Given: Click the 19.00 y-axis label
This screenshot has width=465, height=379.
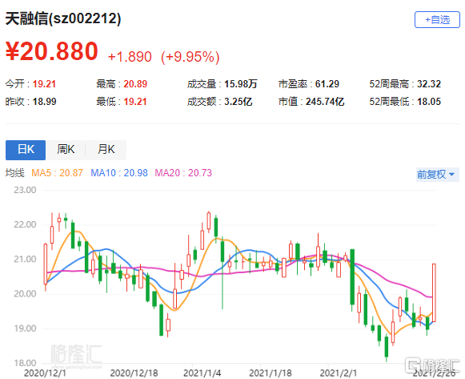Looking at the screenshot, I should point(25,329).
